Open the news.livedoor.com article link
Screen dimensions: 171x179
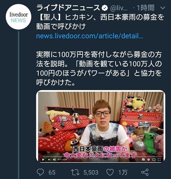(x=90, y=36)
